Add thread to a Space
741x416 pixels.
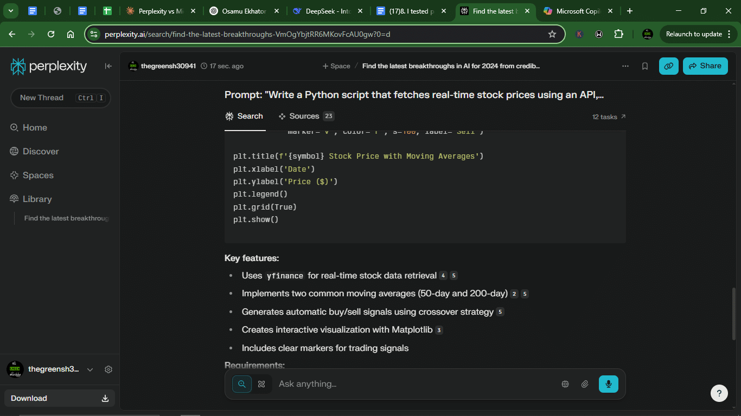336,66
